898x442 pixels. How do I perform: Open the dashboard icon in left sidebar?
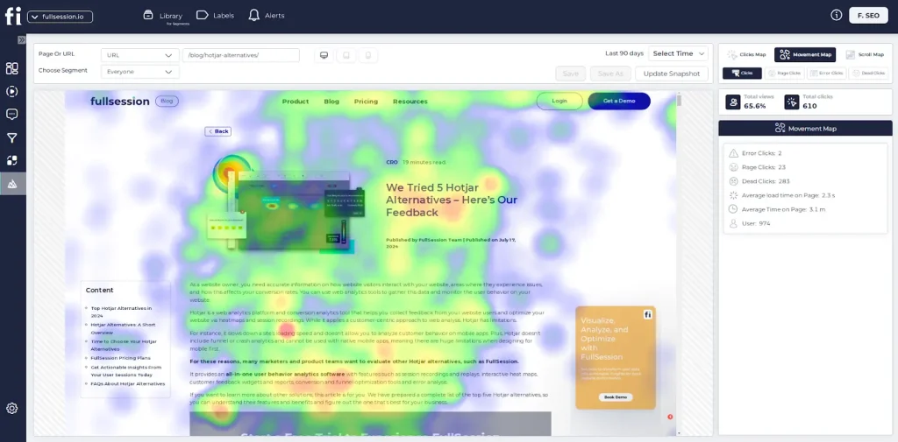[x=12, y=68]
